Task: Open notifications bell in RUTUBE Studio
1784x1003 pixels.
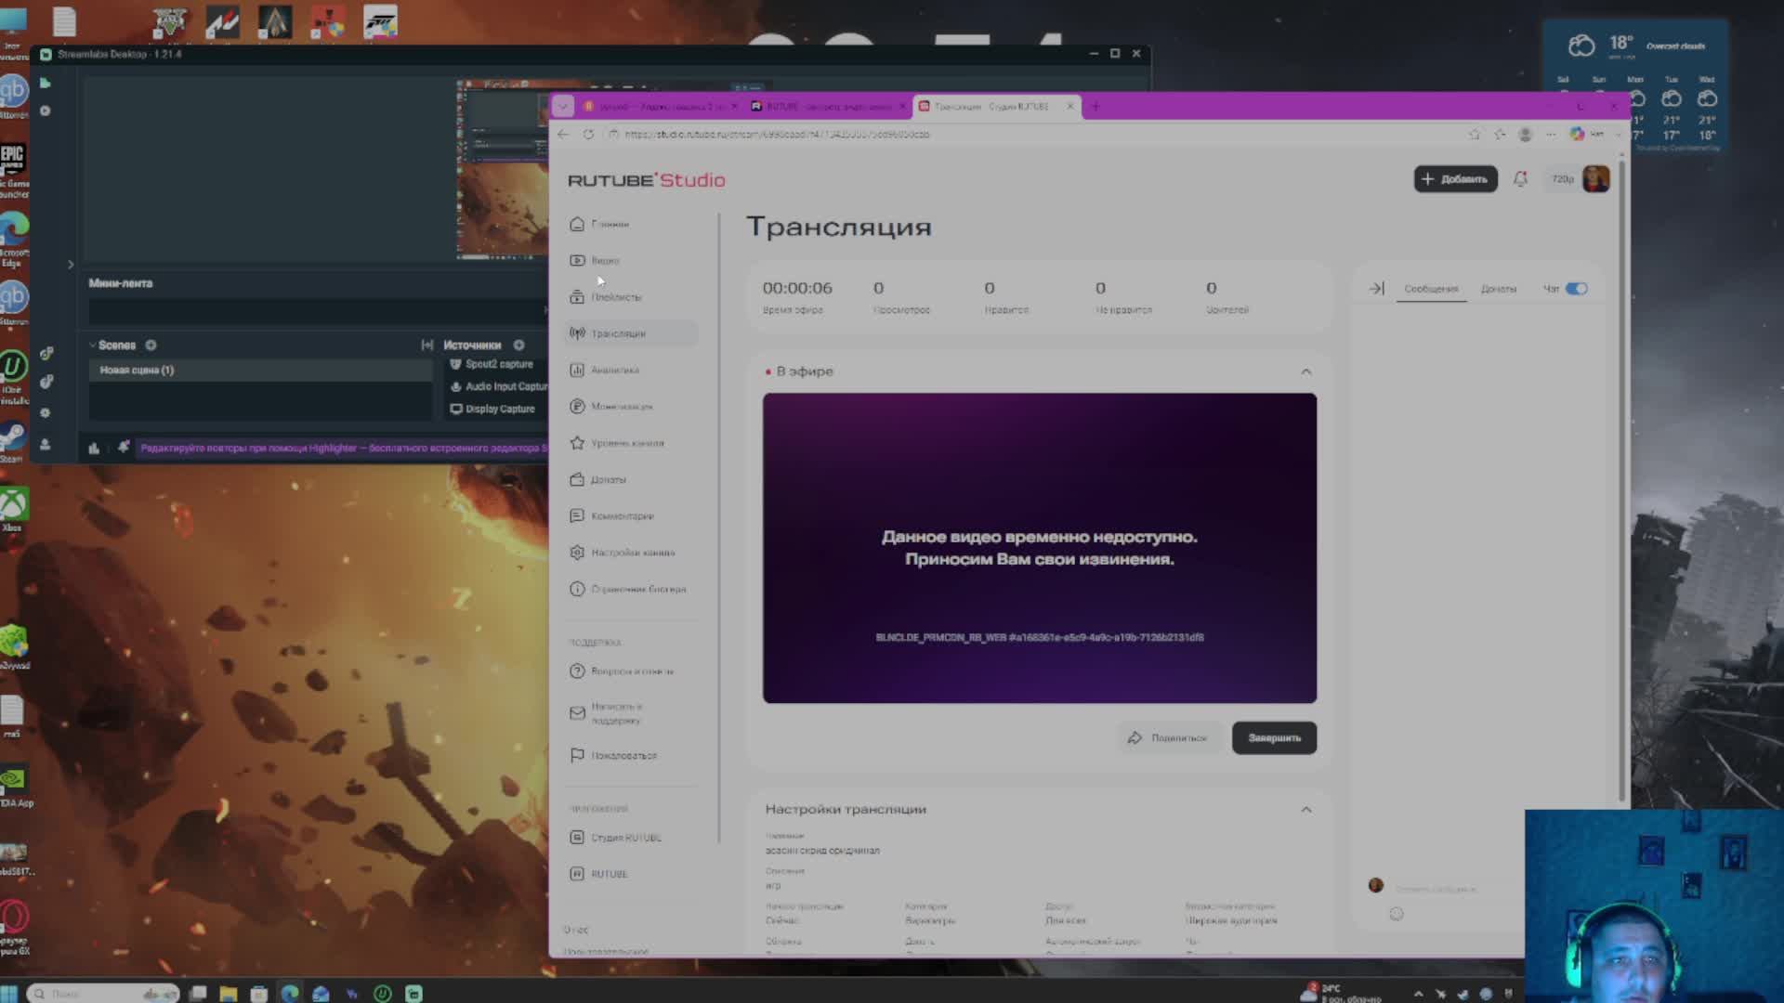Action: [x=1520, y=179]
